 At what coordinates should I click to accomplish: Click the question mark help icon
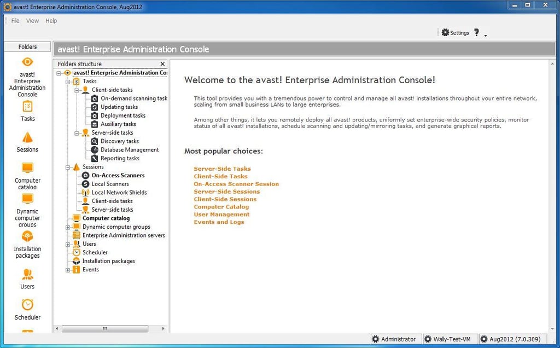476,32
